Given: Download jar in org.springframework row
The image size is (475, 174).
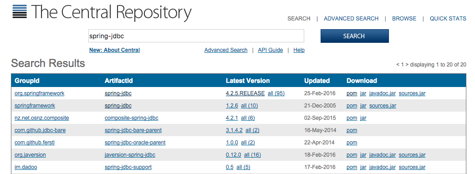Looking at the screenshot, I should (x=363, y=93).
